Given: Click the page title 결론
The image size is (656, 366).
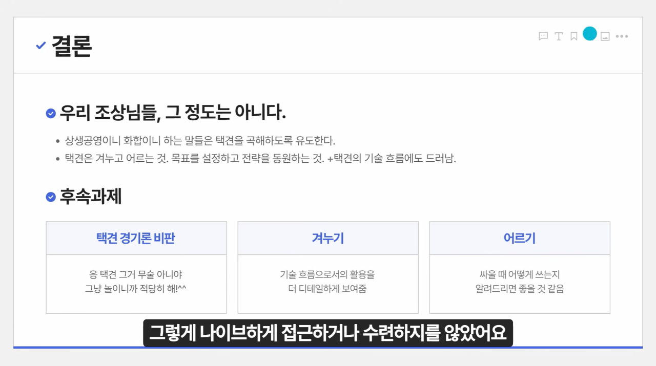Looking at the screenshot, I should 71,47.
